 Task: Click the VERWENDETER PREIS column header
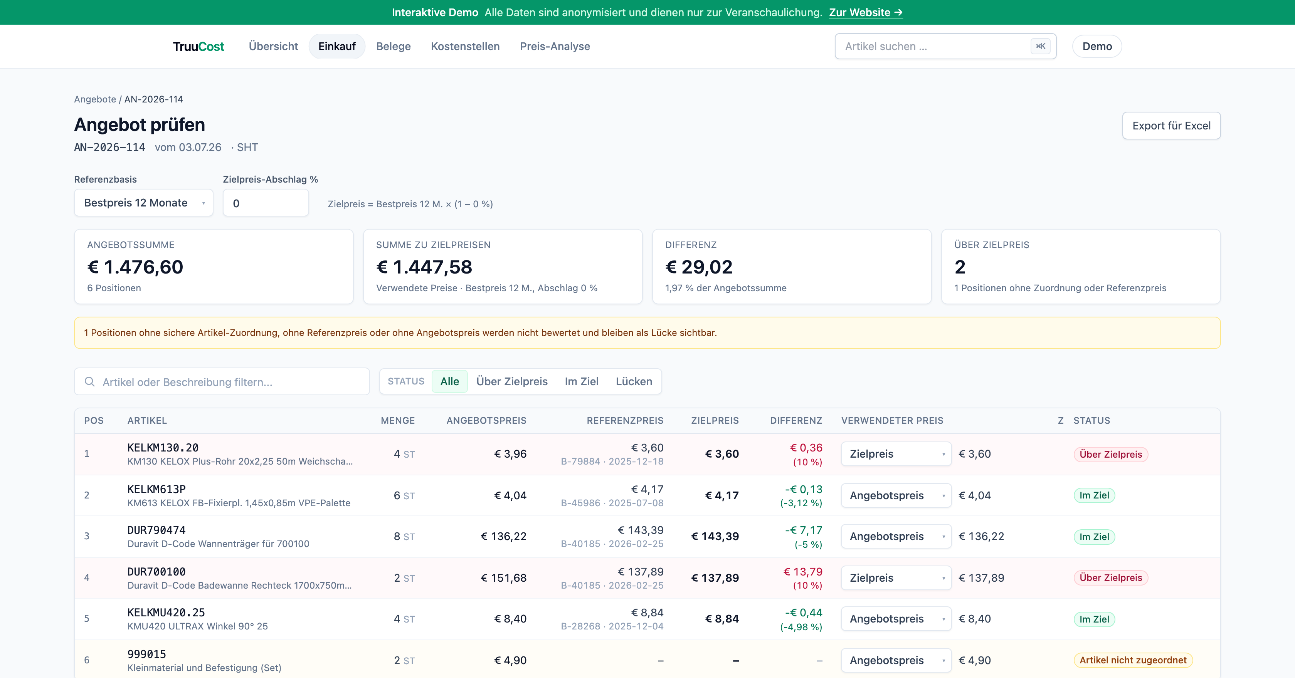pos(892,421)
